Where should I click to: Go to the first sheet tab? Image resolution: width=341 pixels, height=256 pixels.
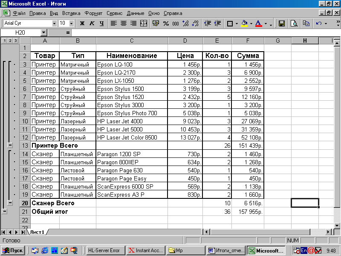point(3,232)
